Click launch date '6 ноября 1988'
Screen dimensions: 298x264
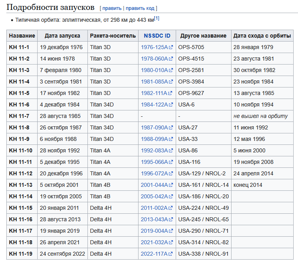point(58,139)
